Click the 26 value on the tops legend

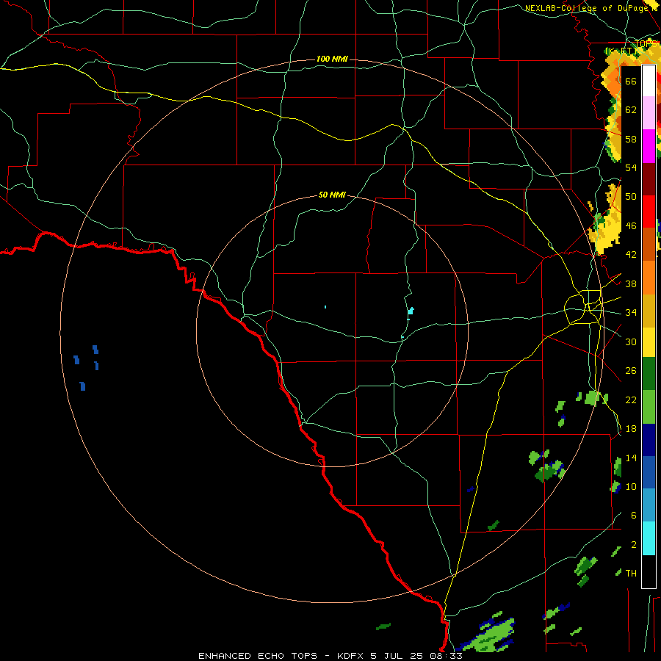[631, 371]
